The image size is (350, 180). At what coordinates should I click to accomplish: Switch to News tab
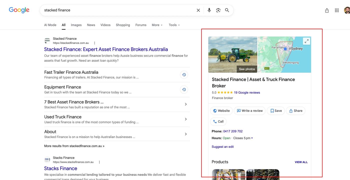[91, 25]
